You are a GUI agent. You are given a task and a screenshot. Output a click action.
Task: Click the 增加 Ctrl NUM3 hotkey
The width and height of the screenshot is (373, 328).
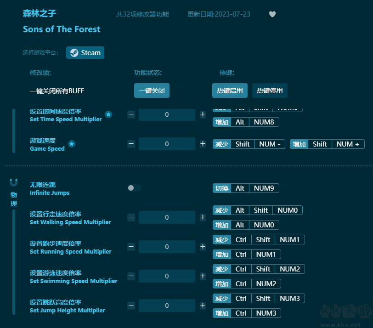click(x=247, y=313)
